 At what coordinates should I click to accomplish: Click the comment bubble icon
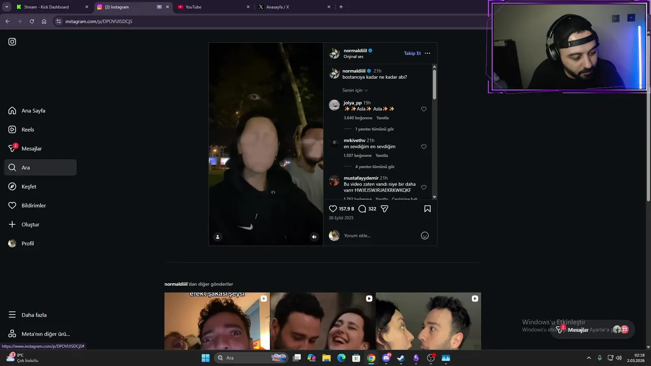362,209
